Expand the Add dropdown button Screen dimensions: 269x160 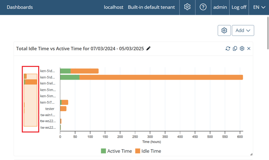(243, 30)
